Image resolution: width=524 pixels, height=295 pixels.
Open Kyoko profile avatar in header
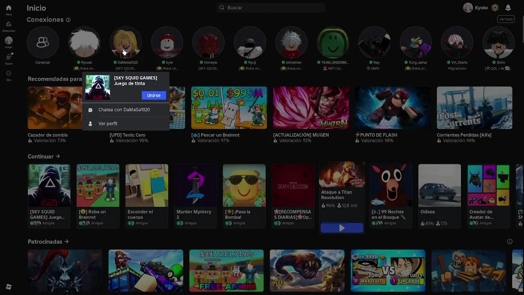[x=468, y=7]
